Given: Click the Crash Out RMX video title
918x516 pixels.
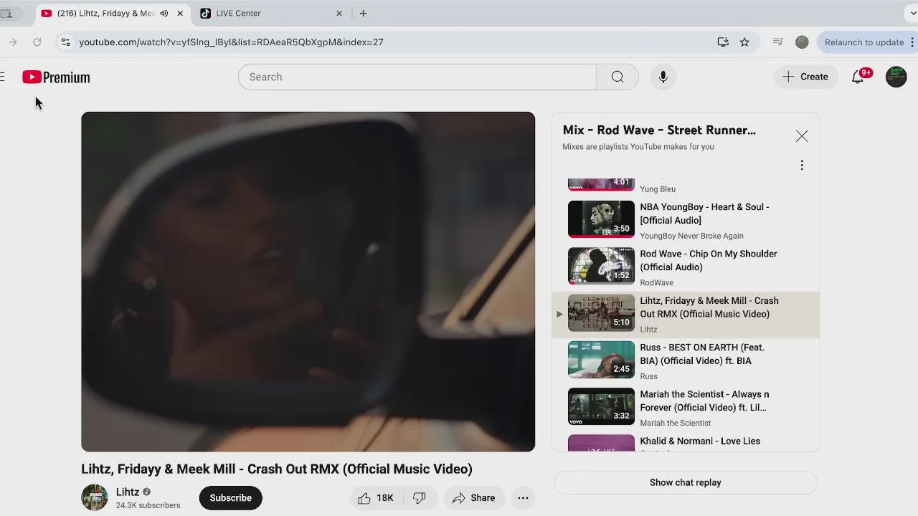Looking at the screenshot, I should click(277, 469).
